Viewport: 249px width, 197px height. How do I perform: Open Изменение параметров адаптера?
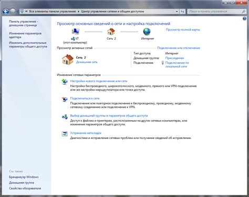click(25, 35)
